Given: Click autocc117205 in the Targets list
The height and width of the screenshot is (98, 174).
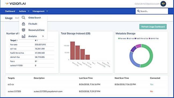Looking at the screenshot, I should click(14, 91).
